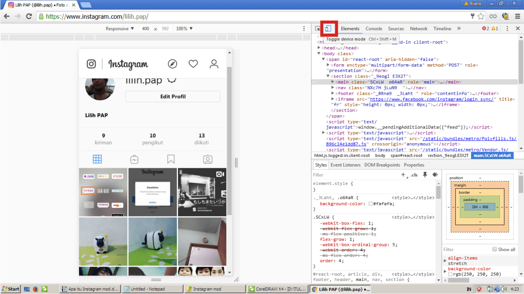Click the 10 pengikut followers count
Screen dimensions: 524x294
tap(153, 139)
